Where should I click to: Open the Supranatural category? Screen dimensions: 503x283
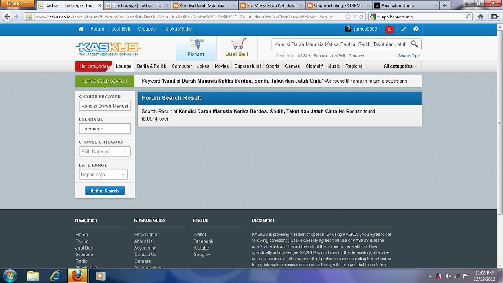click(248, 66)
